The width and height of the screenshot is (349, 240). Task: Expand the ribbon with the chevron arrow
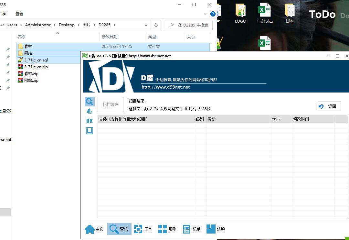pos(206,14)
